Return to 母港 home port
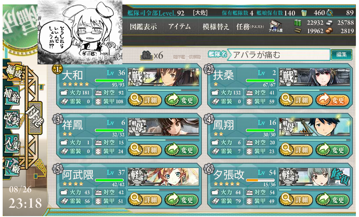The width and height of the screenshot is (359, 217). pos(35,118)
